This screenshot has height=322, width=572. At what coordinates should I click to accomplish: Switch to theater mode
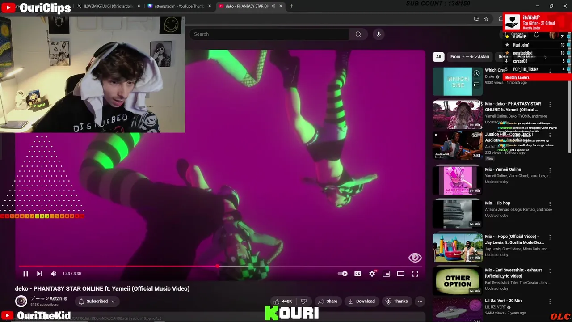pyautogui.click(x=400, y=274)
